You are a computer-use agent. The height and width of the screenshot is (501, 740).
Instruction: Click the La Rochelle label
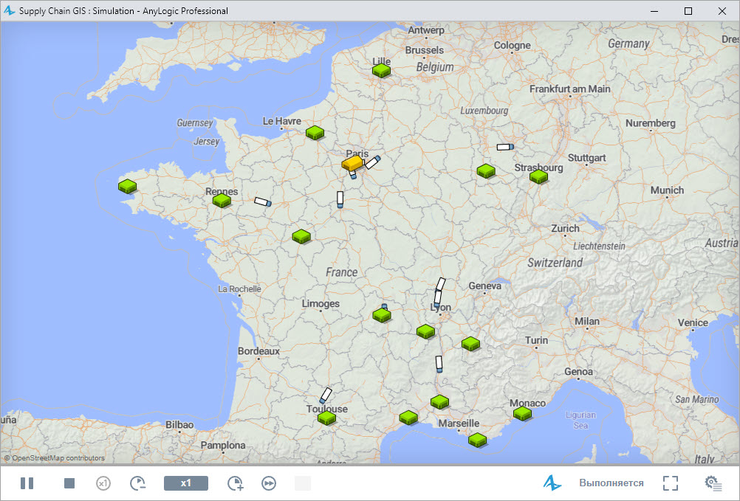239,289
